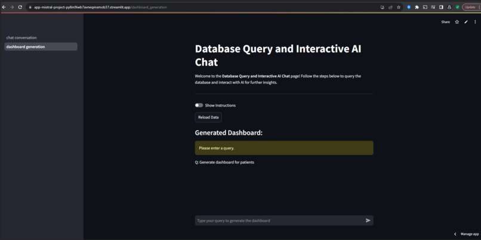Image resolution: width=481 pixels, height=240 pixels.
Task: Click the browser Update button
Action: [470, 7]
